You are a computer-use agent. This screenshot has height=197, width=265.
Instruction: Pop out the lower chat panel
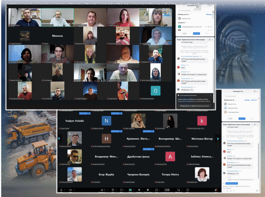254,124
